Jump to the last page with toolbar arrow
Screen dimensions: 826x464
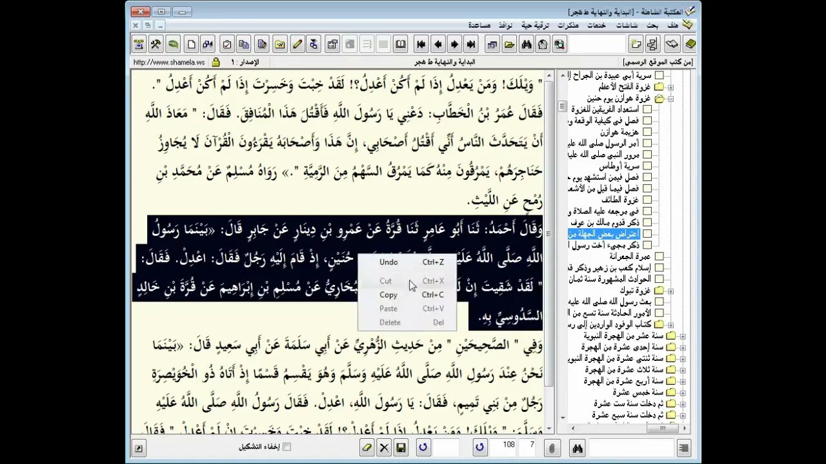click(x=471, y=44)
